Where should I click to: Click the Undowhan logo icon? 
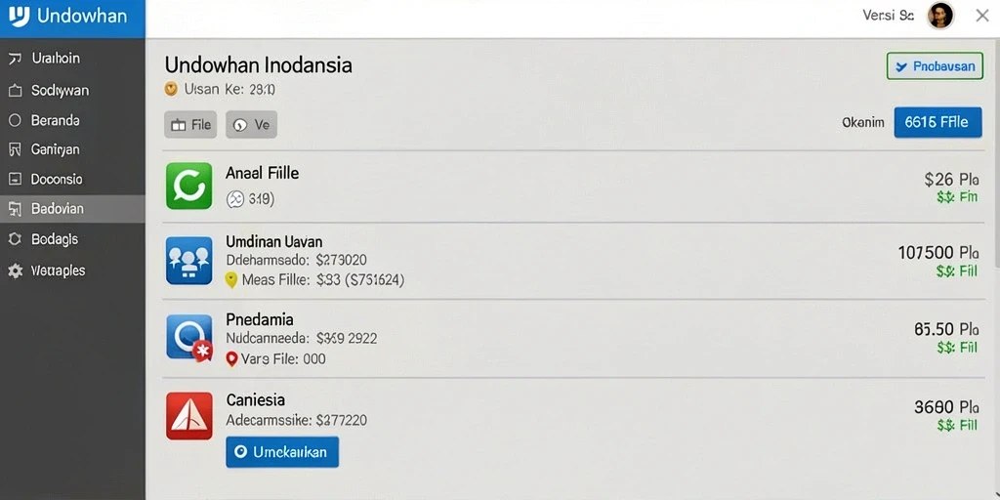(20, 16)
